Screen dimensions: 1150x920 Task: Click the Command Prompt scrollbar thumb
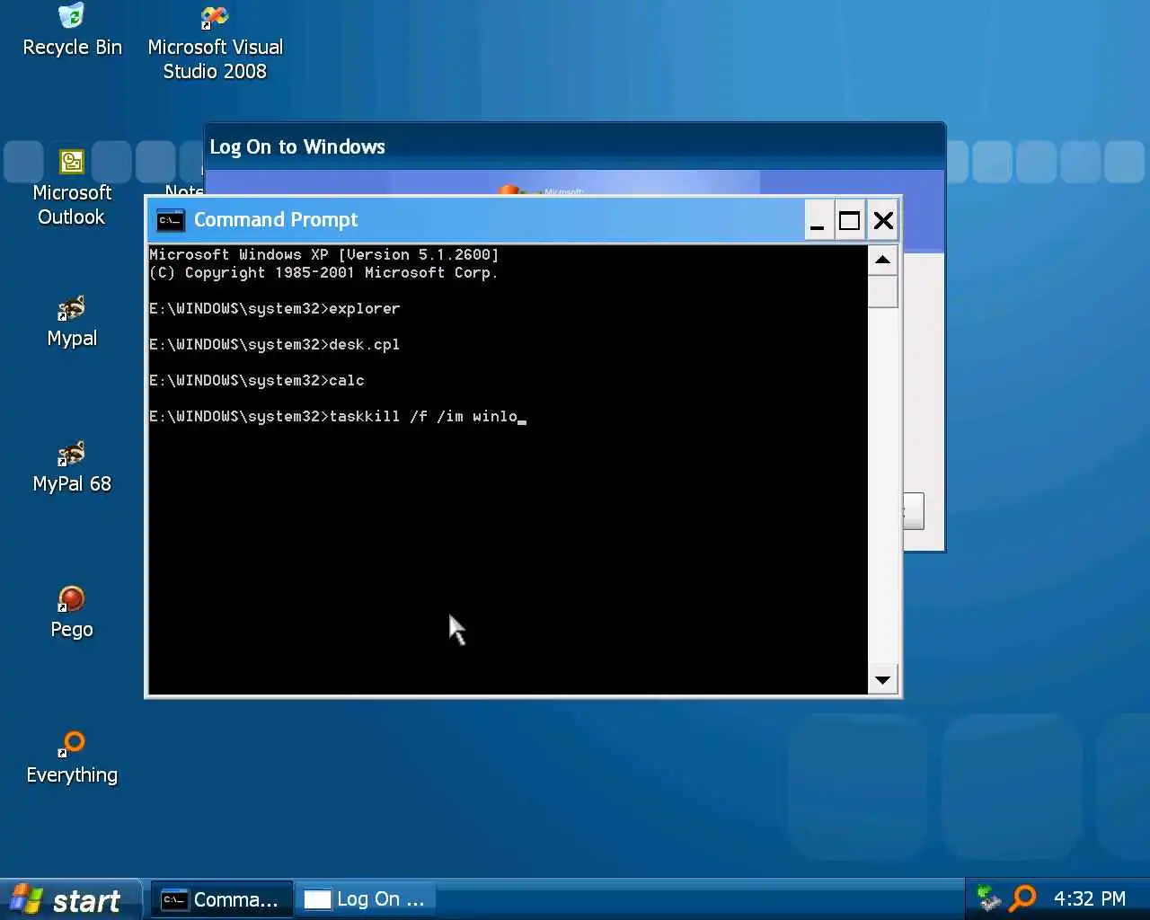pos(883,291)
